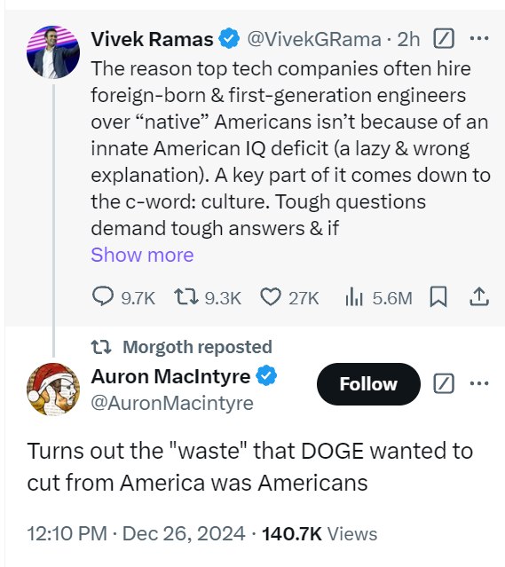
Task: Click Grok icon beside Follow button
Action: click(444, 383)
